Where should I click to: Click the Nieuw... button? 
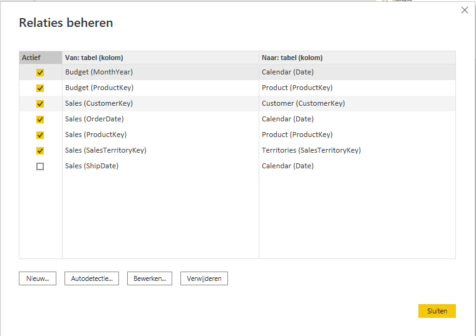(x=38, y=278)
